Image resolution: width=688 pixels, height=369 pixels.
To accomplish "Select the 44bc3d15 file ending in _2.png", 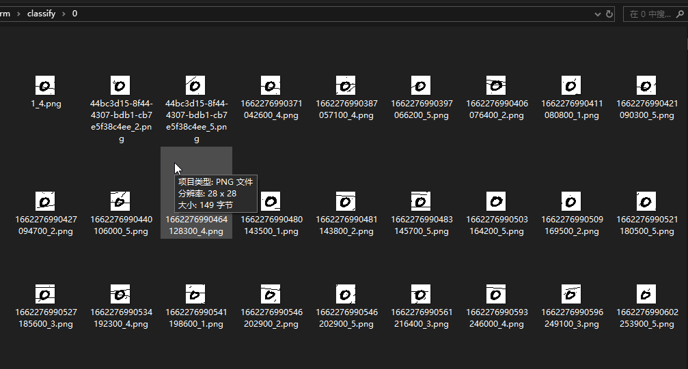I will pyautogui.click(x=121, y=85).
